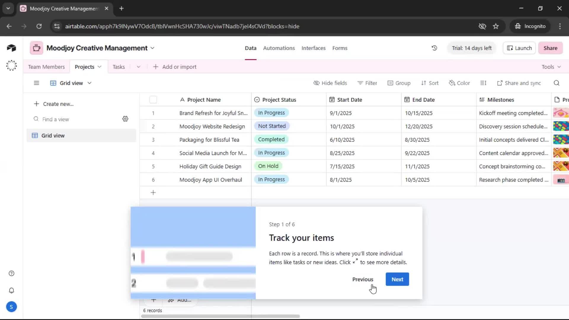
Task: Open Hide fields option
Action: pyautogui.click(x=330, y=83)
